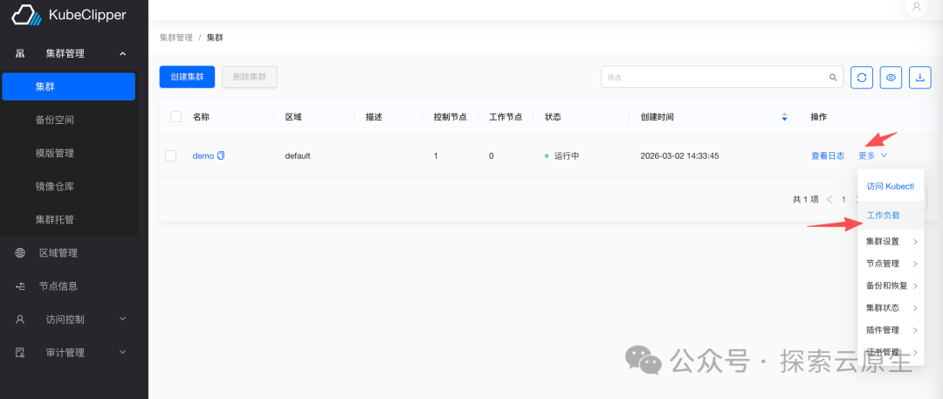
Task: Copy the demo cluster name icon
Action: [x=221, y=155]
